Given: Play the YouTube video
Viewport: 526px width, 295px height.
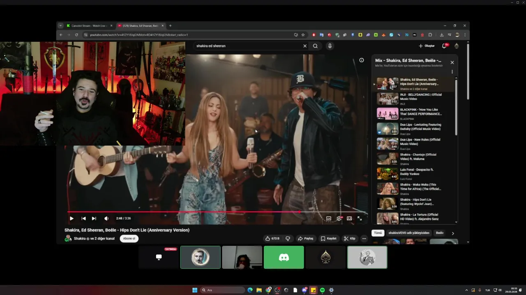Looking at the screenshot, I should click(72, 218).
